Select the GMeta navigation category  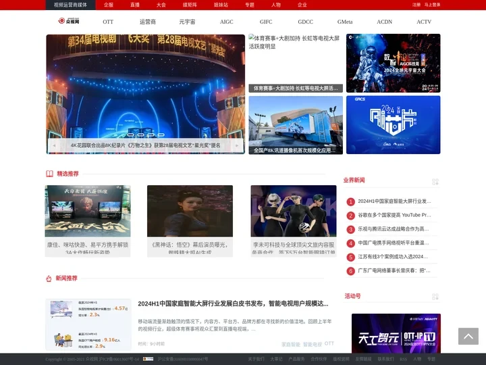345,22
